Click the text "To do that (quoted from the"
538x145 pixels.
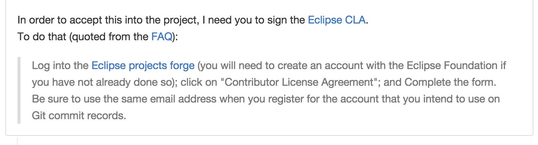point(83,37)
